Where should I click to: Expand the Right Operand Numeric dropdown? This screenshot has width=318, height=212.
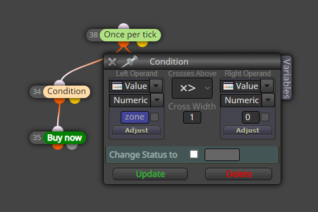click(268, 100)
